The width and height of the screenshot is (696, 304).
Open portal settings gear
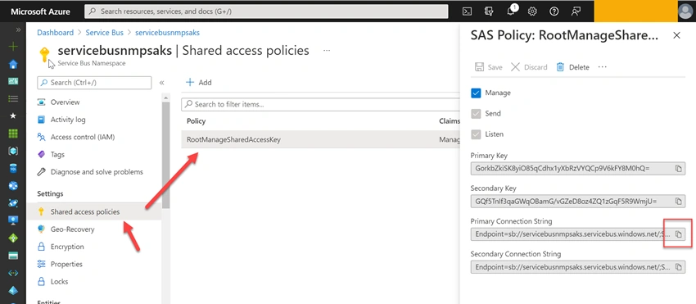pyautogui.click(x=532, y=11)
